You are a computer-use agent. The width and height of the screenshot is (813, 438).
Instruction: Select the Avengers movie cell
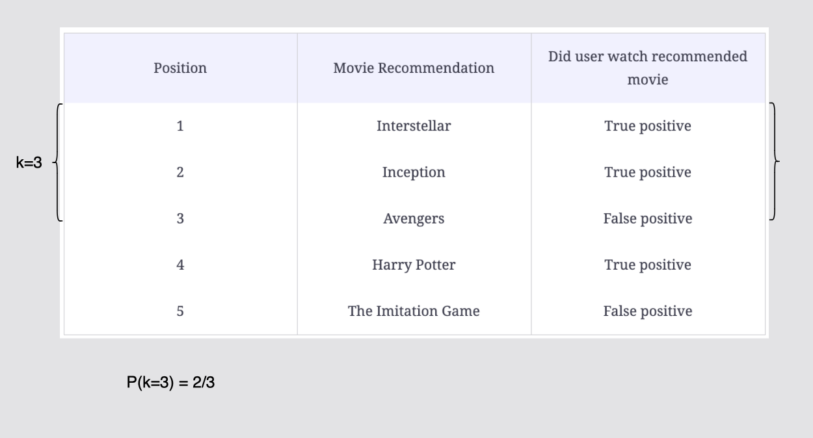click(x=414, y=219)
